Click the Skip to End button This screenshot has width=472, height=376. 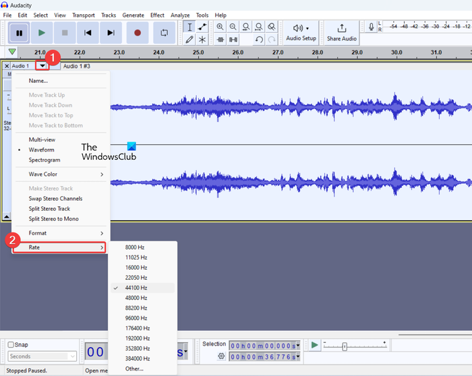point(111,32)
